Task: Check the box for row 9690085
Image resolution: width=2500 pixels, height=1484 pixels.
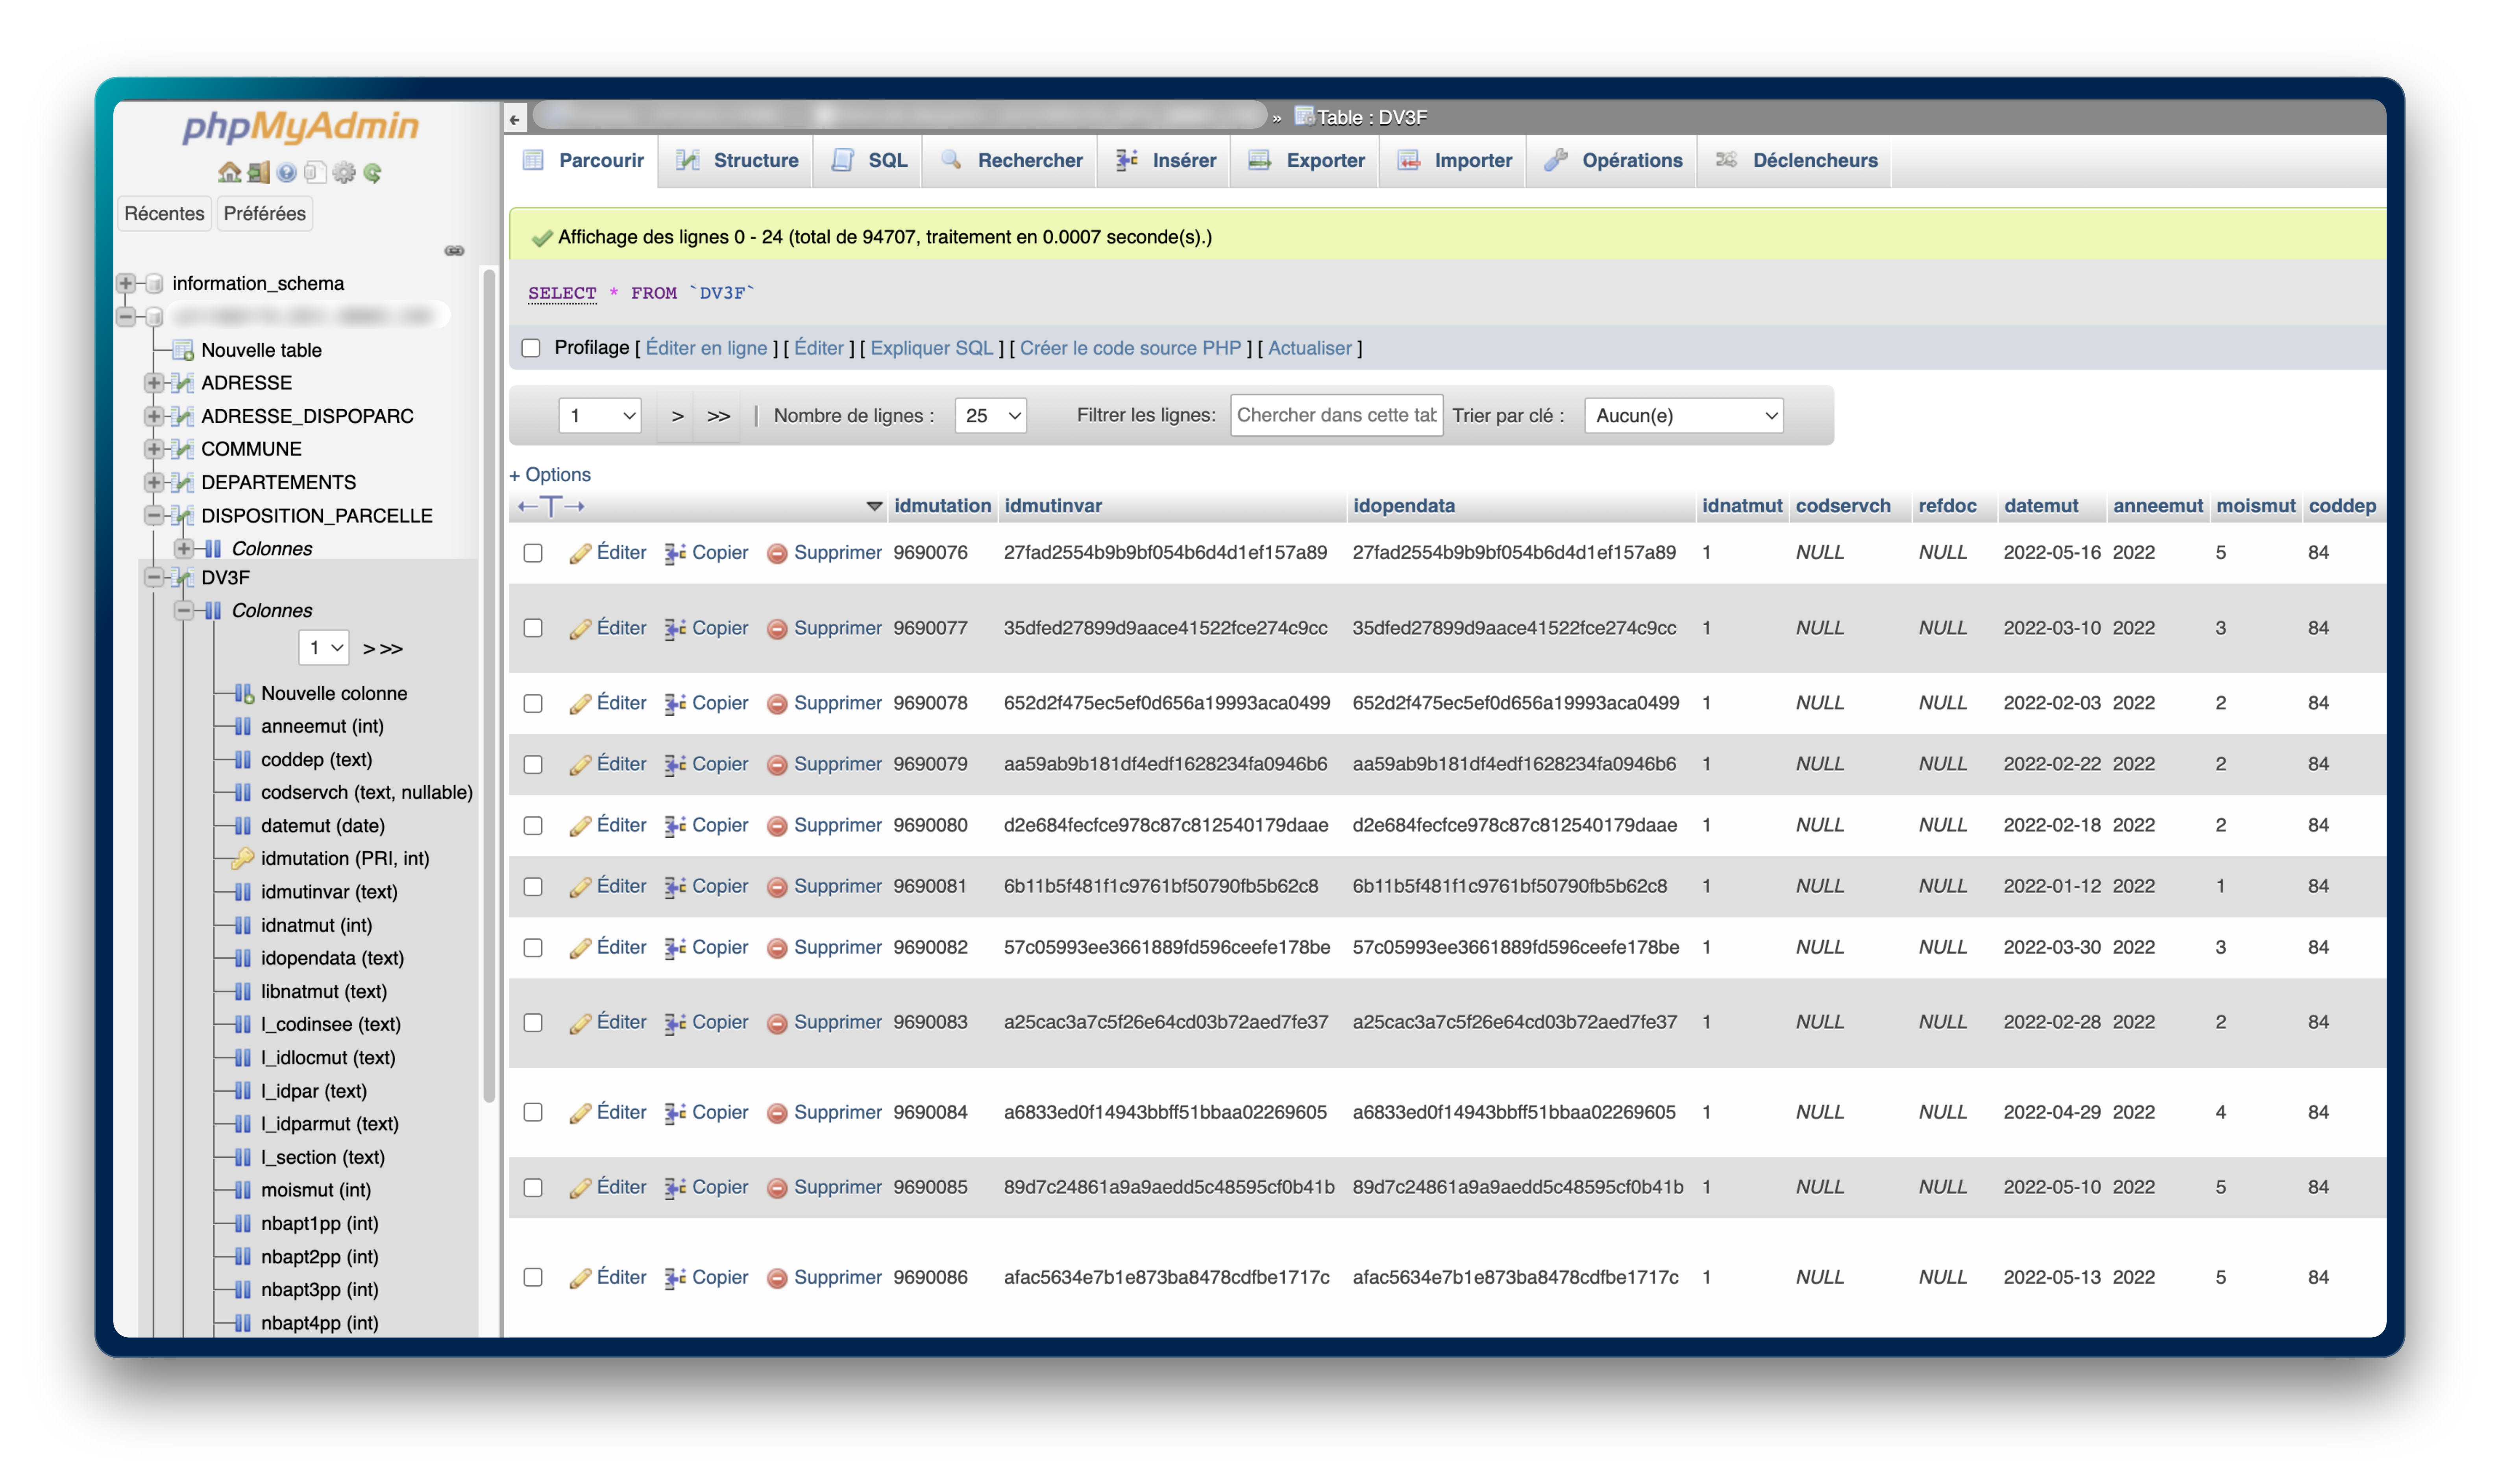Action: coord(533,1188)
